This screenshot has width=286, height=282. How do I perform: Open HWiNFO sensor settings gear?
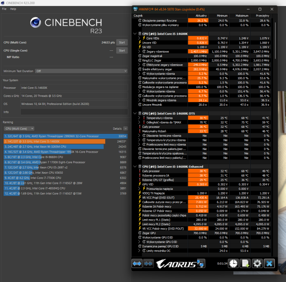click(x=257, y=264)
